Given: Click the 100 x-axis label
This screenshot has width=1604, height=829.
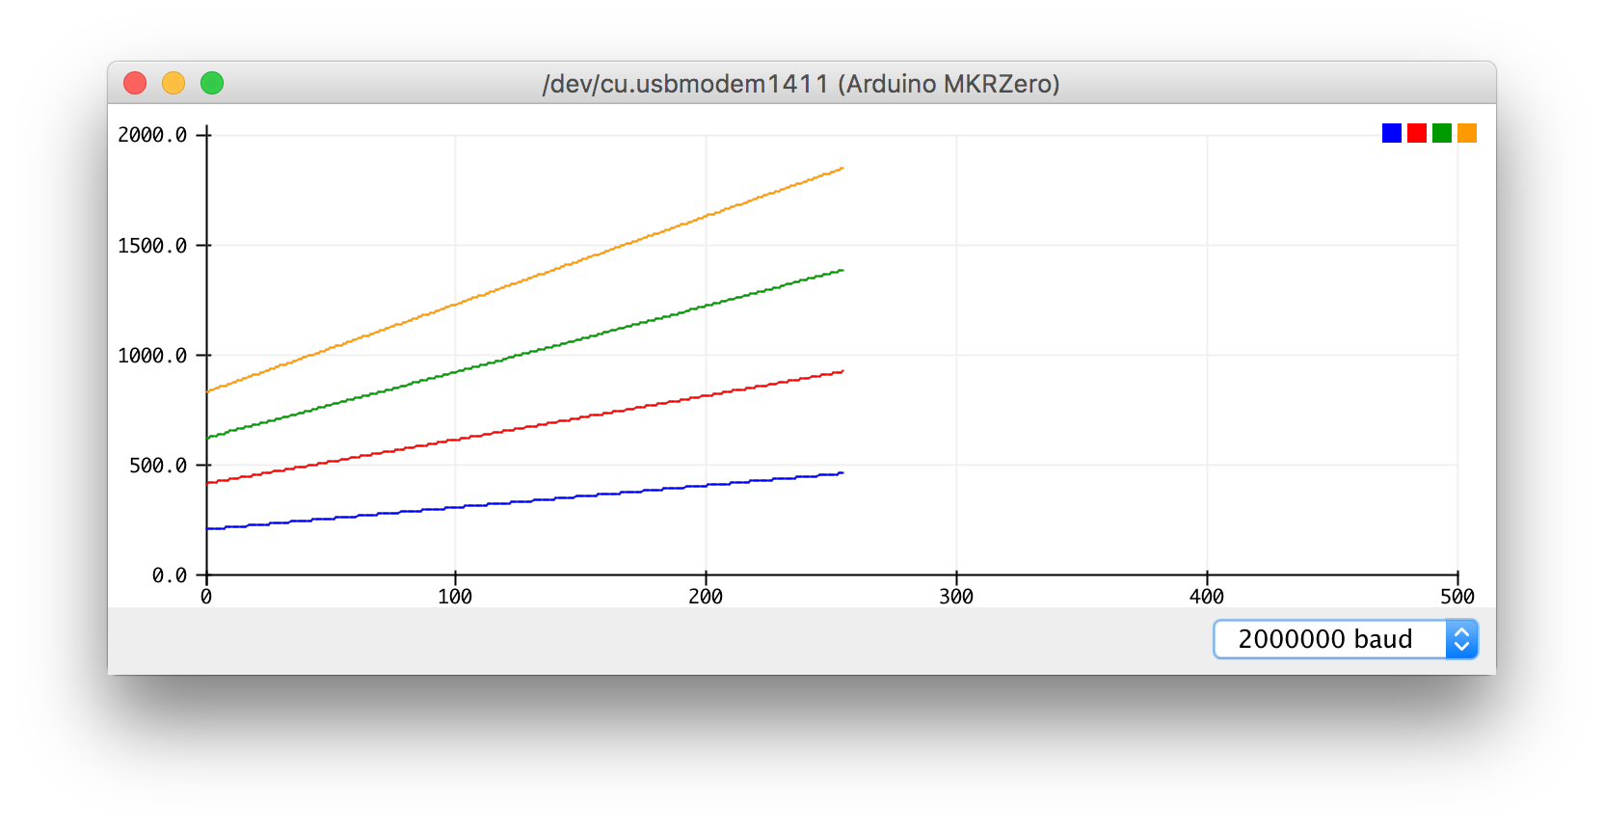Looking at the screenshot, I should [x=455, y=597].
